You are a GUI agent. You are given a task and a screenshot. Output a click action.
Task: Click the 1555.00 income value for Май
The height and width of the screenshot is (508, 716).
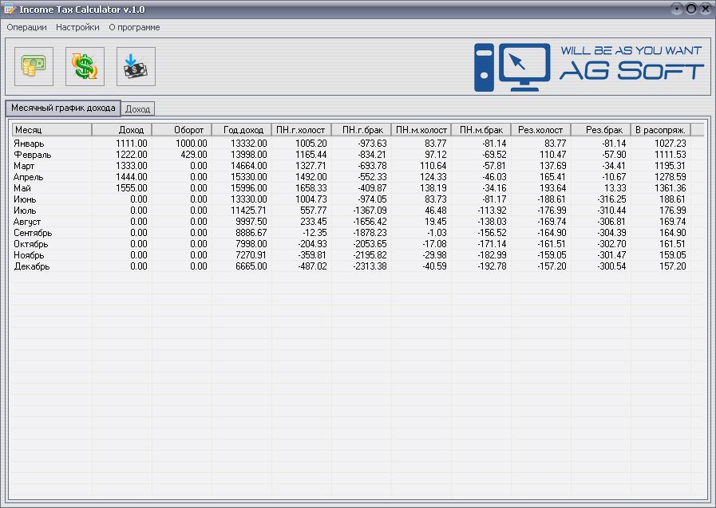coord(132,188)
